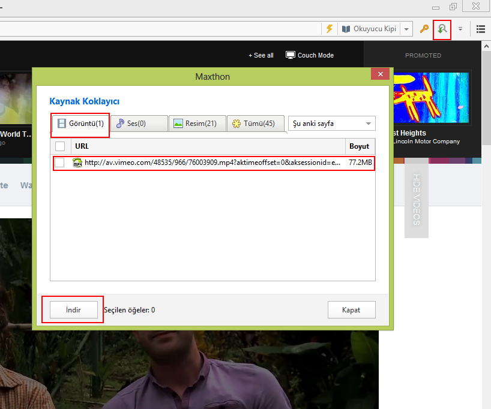This screenshot has width=491, height=409.
Task: Click the Kapat button
Action: click(351, 310)
